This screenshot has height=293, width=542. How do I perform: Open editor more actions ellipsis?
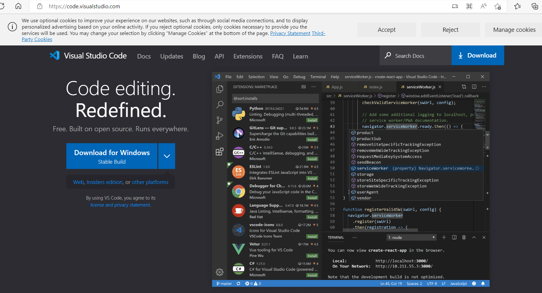(484, 87)
